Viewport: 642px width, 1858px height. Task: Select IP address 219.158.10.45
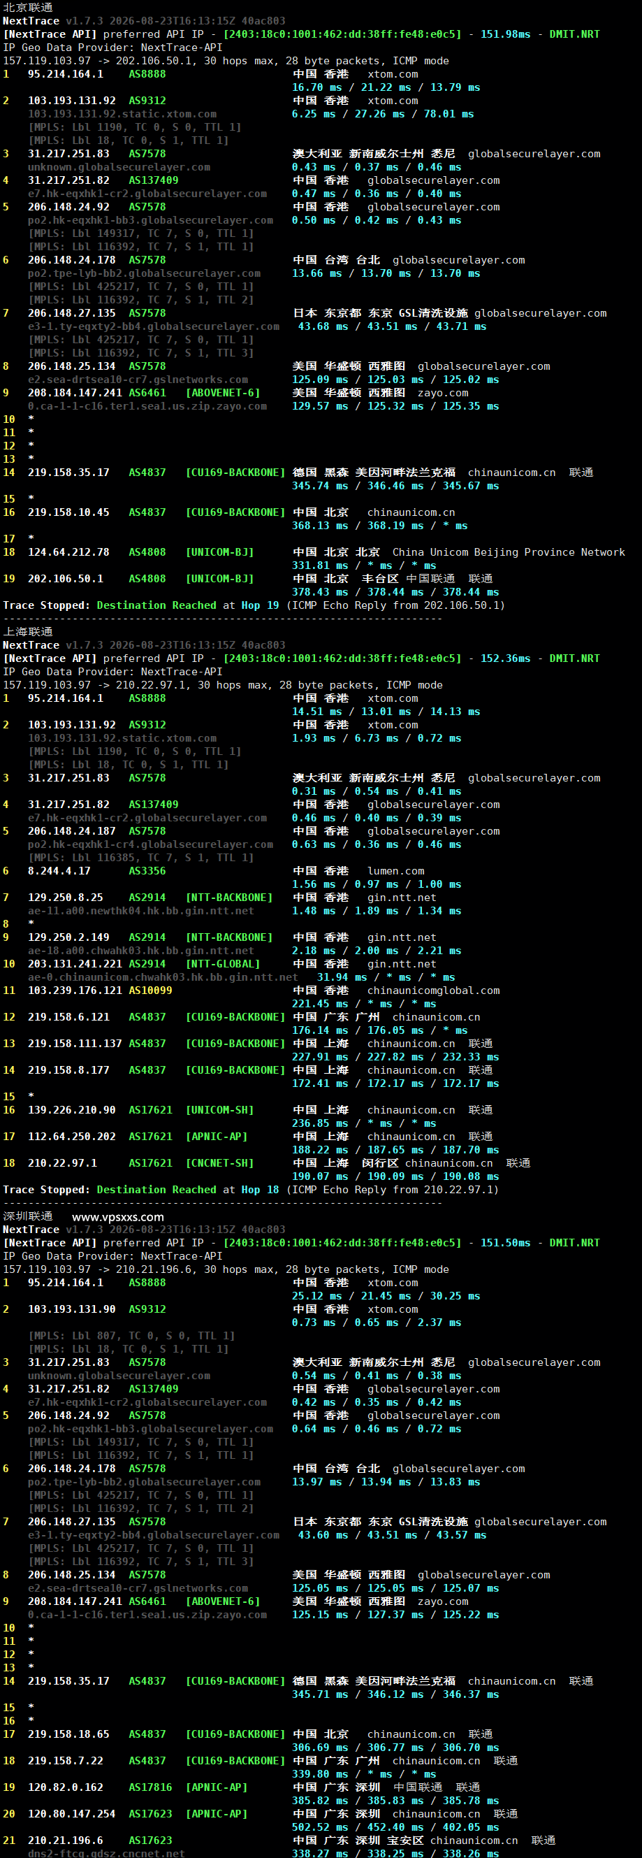coord(68,512)
